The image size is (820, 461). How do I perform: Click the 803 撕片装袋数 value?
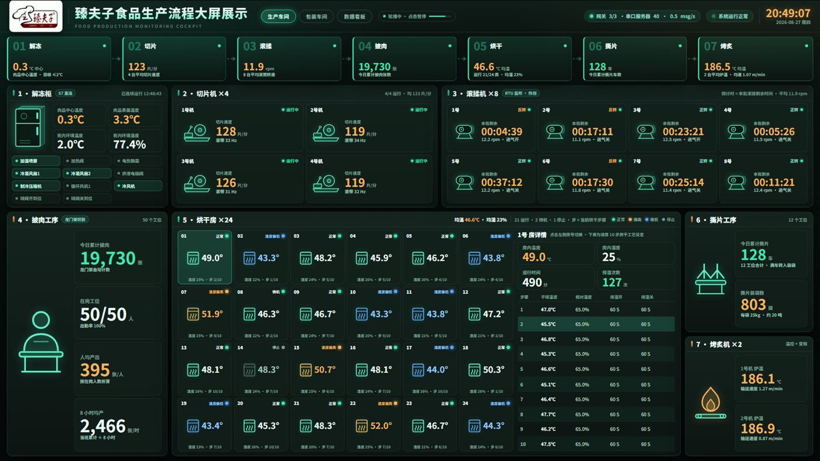click(x=753, y=305)
